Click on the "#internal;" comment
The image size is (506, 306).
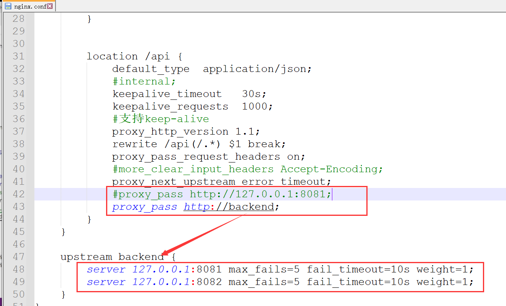[144, 81]
